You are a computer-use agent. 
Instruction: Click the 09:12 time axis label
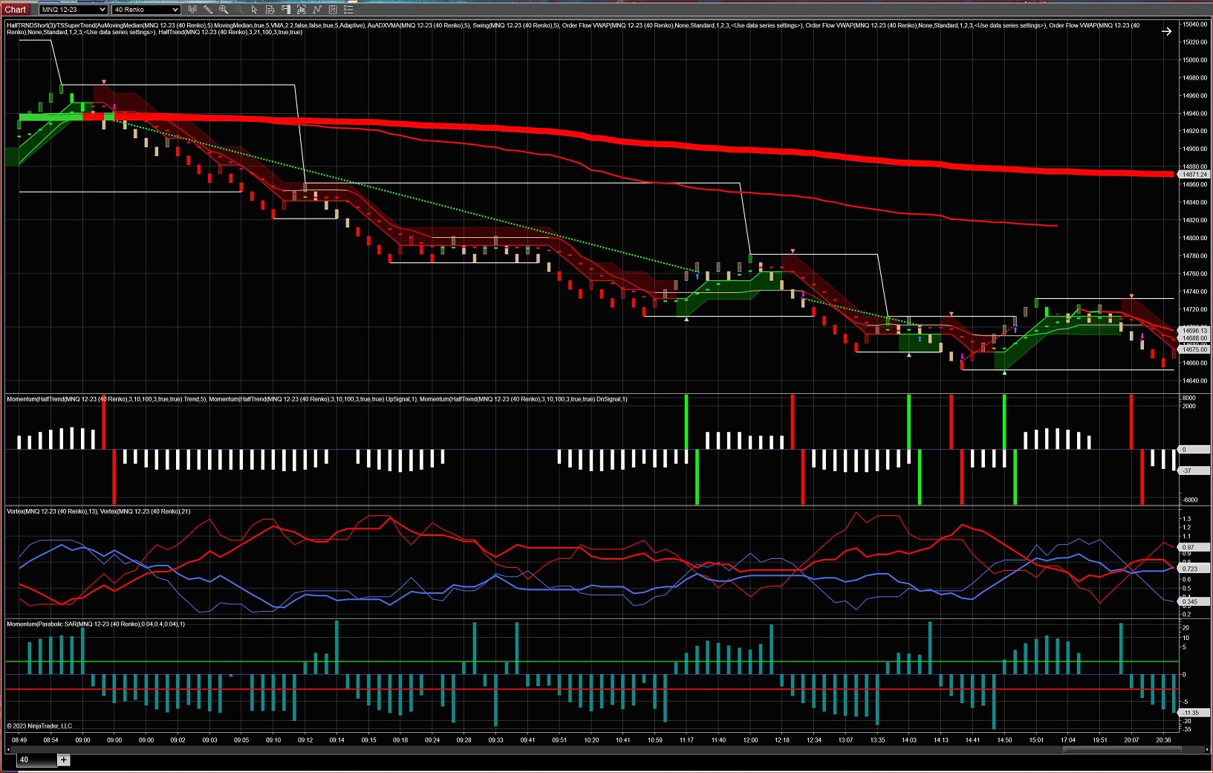click(305, 740)
